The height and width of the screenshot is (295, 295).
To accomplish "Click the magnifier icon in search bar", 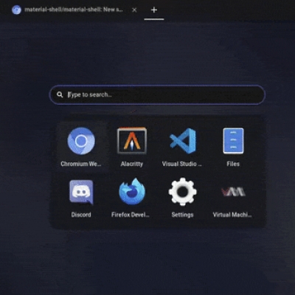I will (60, 94).
